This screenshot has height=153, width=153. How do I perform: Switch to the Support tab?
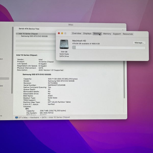click(x=117, y=34)
